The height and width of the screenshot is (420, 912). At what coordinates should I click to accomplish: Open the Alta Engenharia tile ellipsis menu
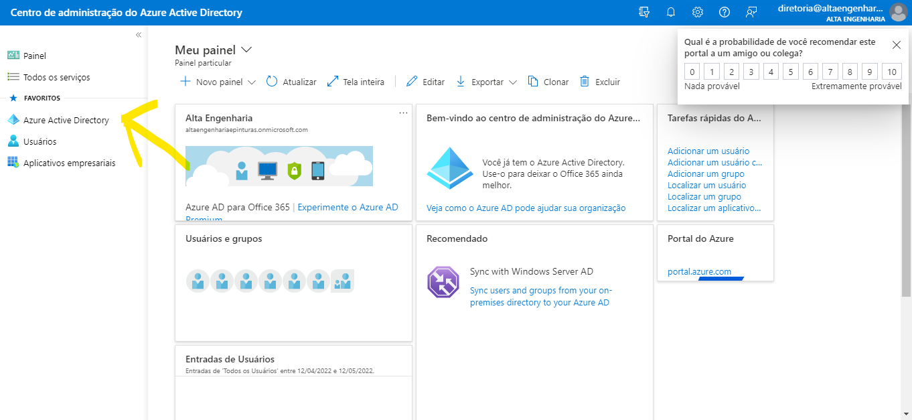403,113
